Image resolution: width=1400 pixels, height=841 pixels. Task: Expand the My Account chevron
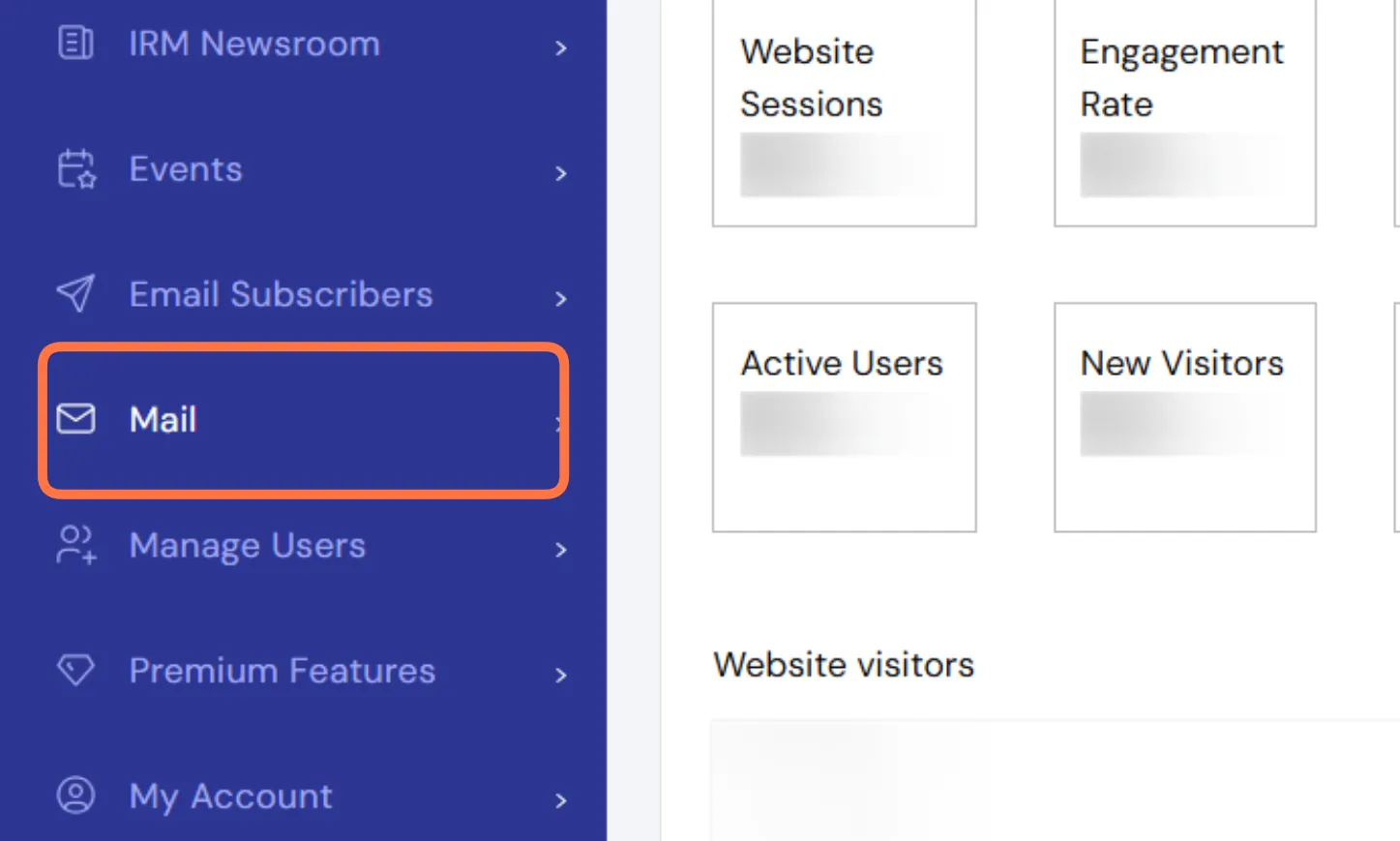pos(561,801)
